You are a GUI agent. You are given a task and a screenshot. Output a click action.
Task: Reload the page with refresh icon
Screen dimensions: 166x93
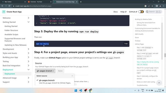9,6
